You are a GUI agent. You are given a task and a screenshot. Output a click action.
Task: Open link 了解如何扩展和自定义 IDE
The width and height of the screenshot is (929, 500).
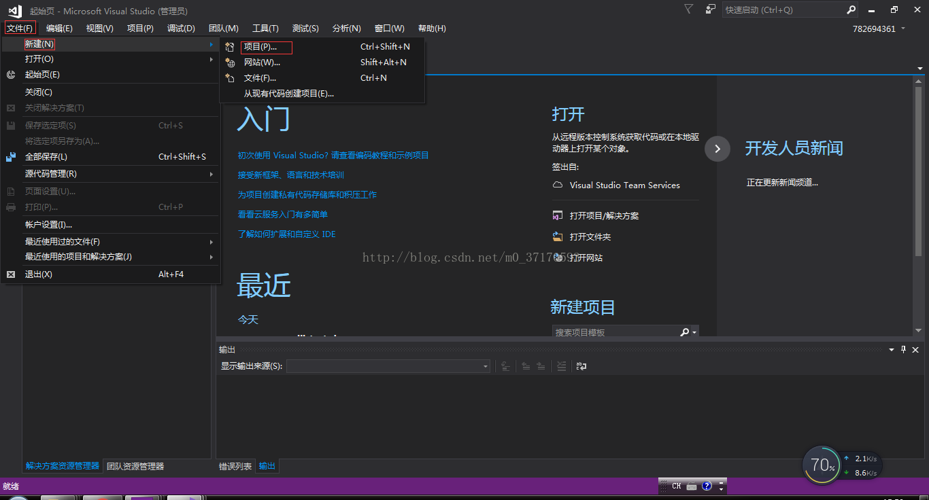(286, 234)
